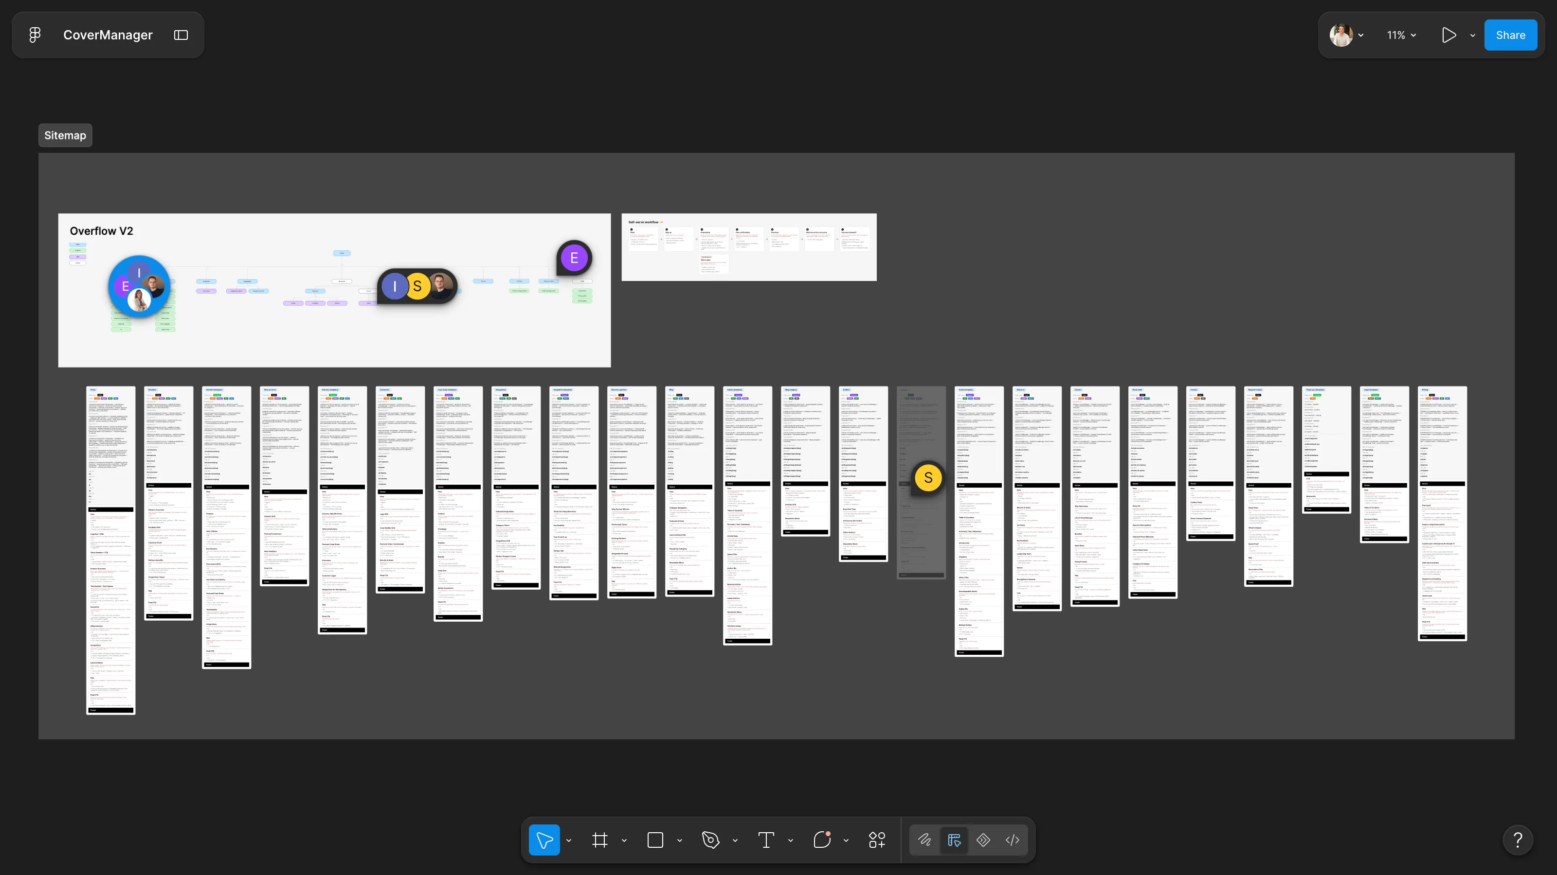Click the current user avatar
The height and width of the screenshot is (875, 1557).
tap(1341, 35)
